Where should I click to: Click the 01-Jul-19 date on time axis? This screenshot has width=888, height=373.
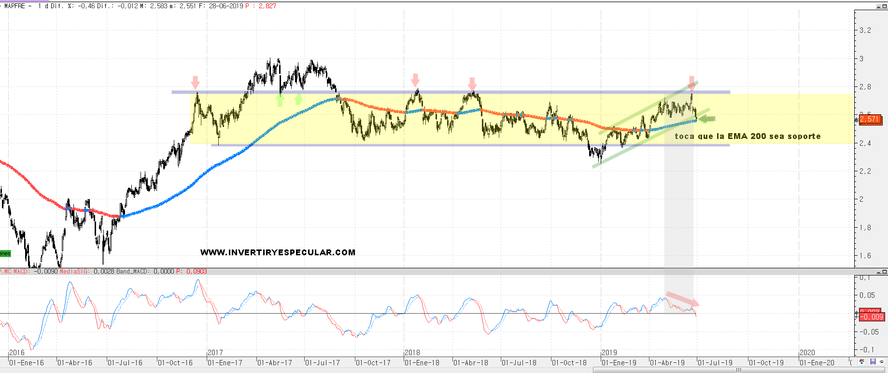[x=715, y=363]
